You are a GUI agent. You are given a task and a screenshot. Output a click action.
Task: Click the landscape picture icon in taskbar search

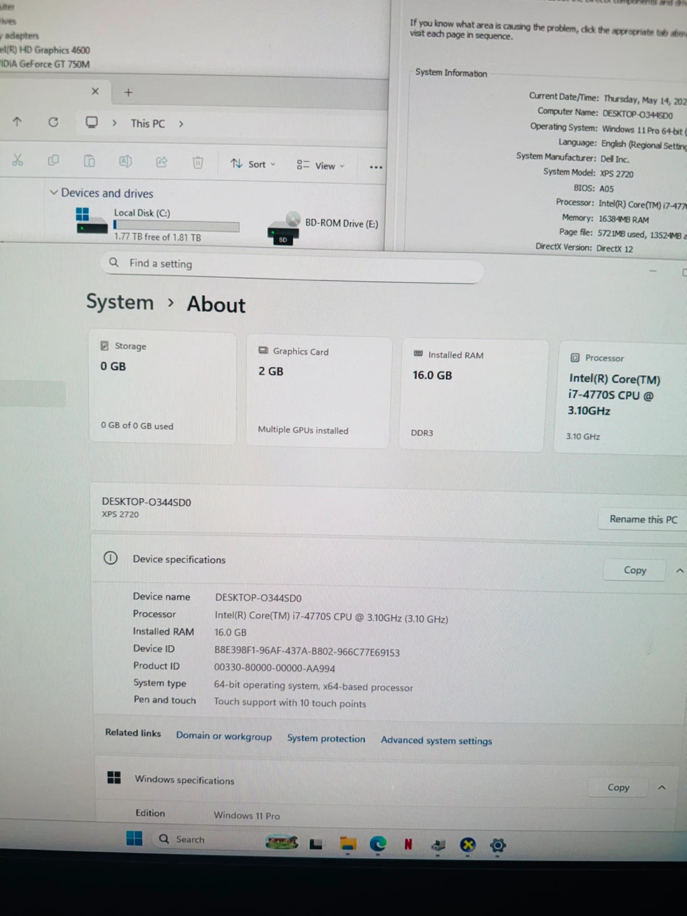282,842
